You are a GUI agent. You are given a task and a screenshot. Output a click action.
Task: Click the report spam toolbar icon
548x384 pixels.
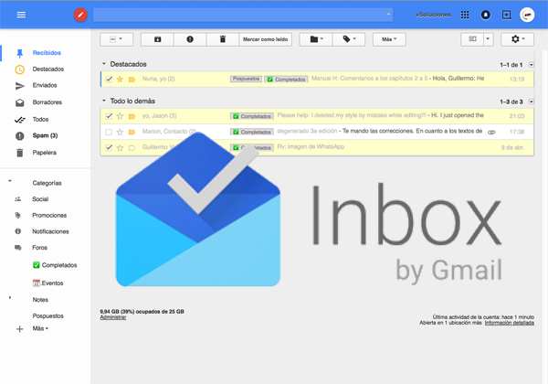190,39
